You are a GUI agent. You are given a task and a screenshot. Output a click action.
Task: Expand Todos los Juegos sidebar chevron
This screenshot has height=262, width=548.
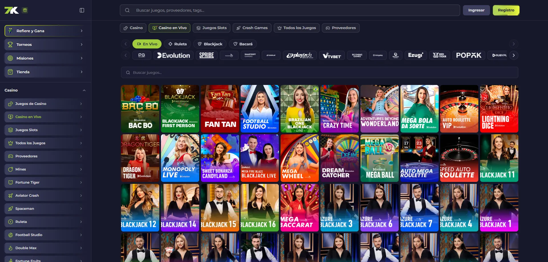click(81, 143)
